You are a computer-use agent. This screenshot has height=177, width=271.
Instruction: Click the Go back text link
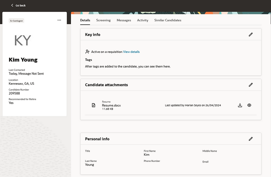[x=20, y=6]
